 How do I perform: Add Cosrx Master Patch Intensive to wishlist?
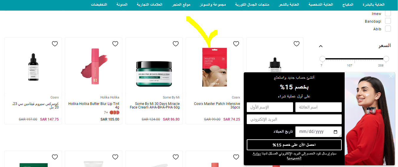click(x=236, y=44)
